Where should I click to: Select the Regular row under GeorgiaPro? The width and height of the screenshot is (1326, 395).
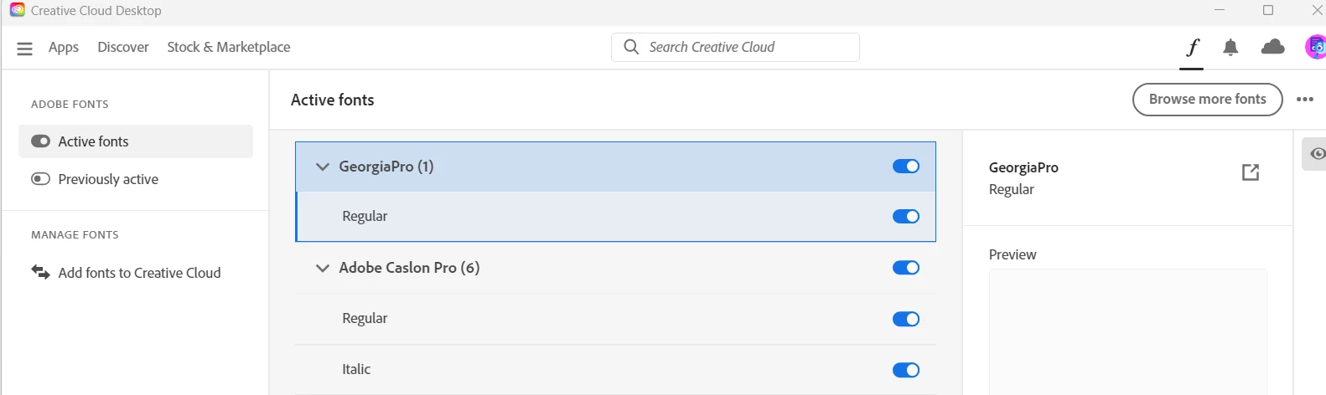[x=615, y=217]
